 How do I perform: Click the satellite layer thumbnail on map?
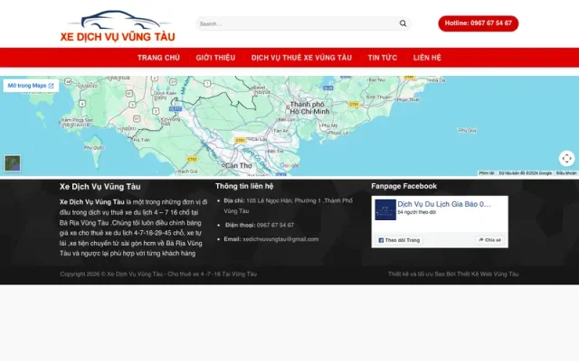[12, 163]
